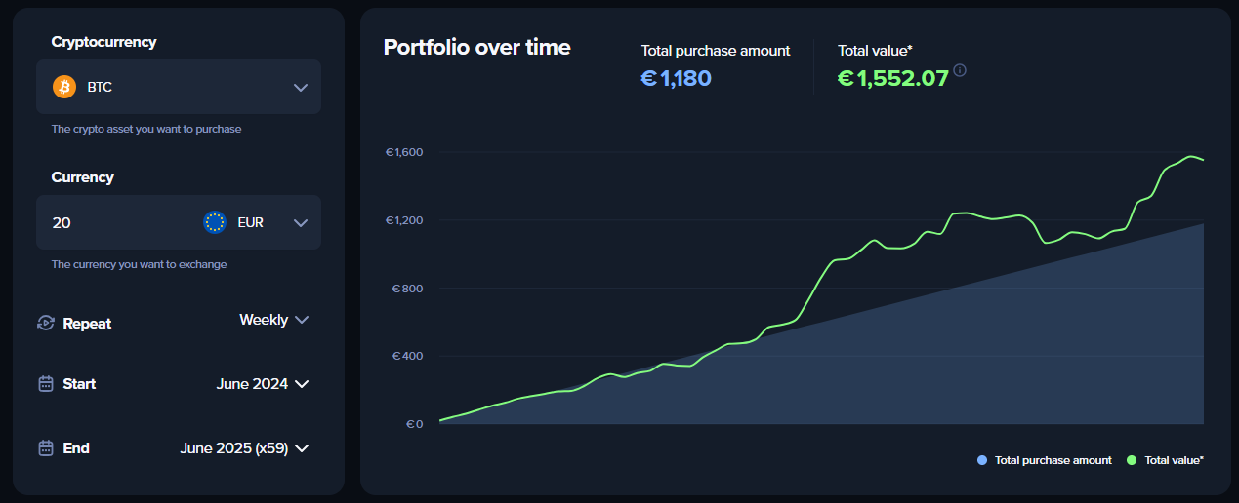Click the €1,180 total purchase amount figure
The width and height of the screenshot is (1239, 503).
tap(676, 78)
